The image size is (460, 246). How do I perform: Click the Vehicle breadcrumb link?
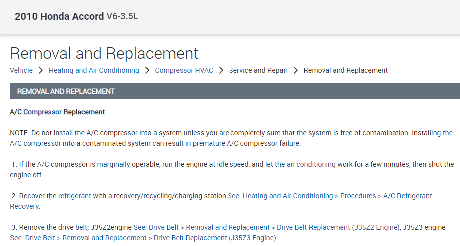pos(21,70)
